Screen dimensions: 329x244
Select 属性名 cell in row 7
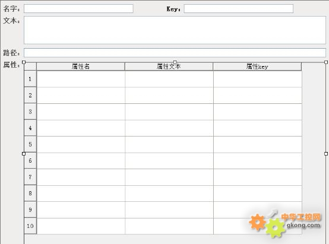[x=81, y=177]
